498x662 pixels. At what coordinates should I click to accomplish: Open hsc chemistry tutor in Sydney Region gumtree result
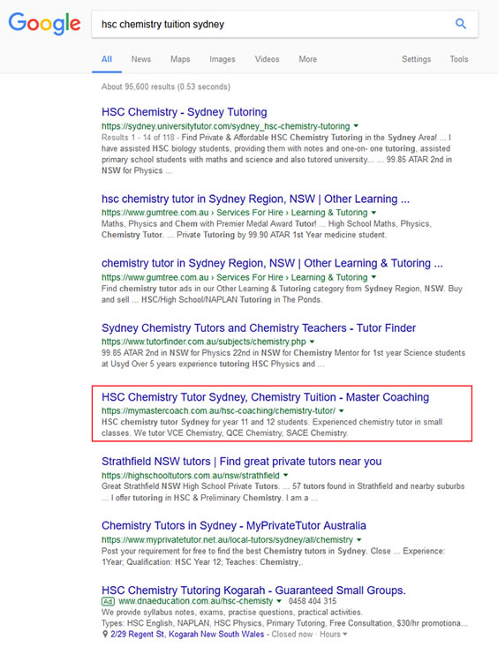tap(255, 199)
